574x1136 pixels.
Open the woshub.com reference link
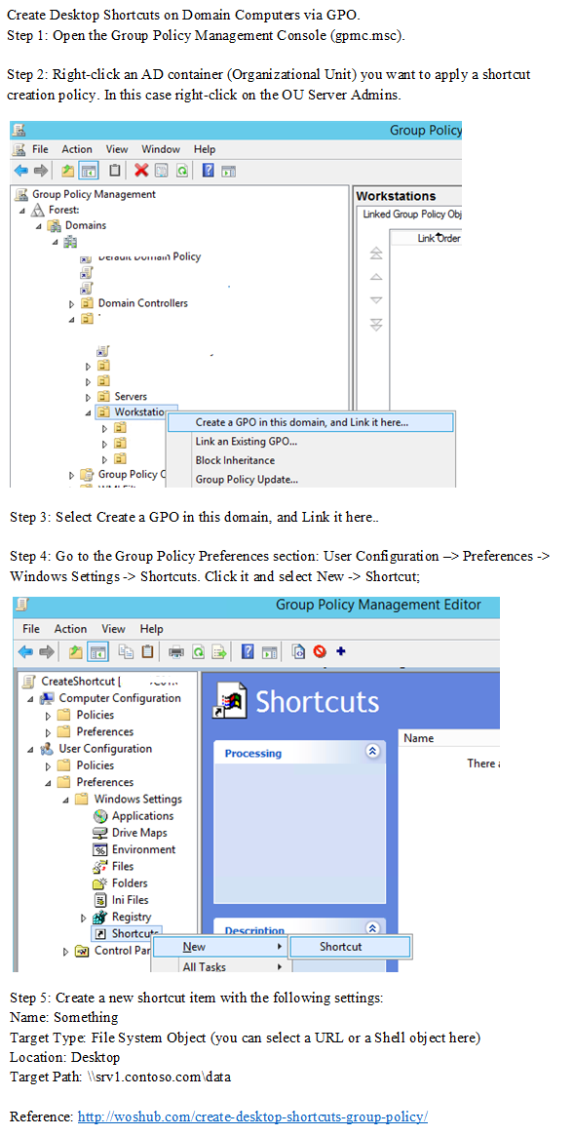pos(252,1116)
